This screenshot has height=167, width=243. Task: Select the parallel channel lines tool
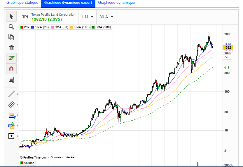coord(11,104)
